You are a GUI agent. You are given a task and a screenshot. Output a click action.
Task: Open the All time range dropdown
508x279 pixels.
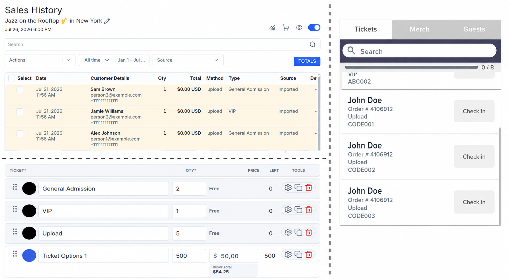pyautogui.click(x=96, y=60)
